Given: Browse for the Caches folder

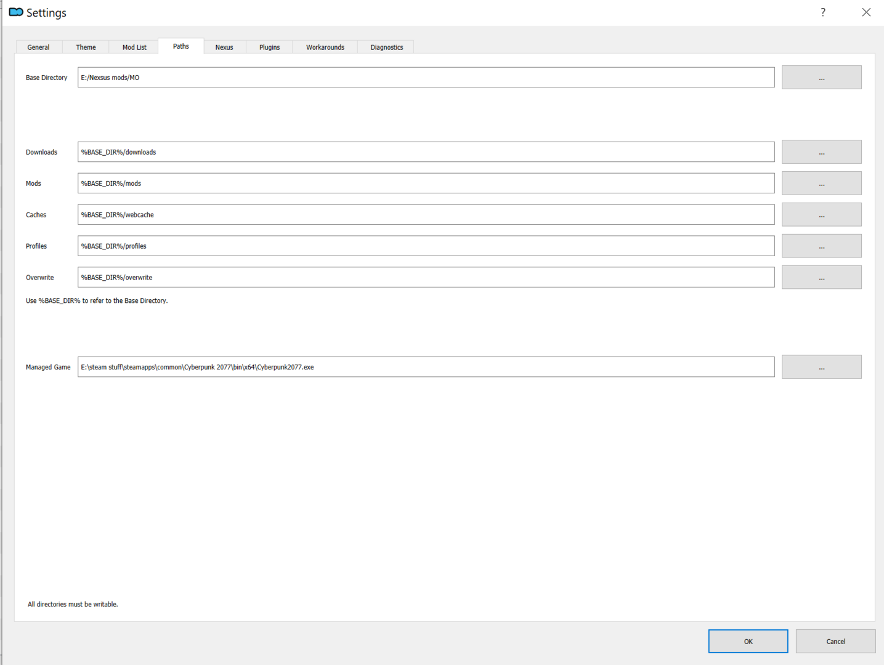Looking at the screenshot, I should (x=821, y=215).
